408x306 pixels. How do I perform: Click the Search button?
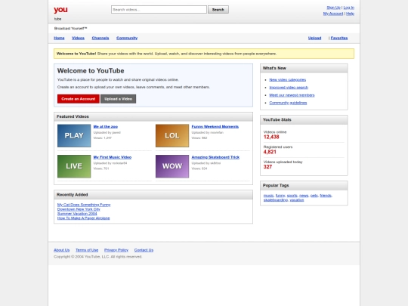(x=218, y=10)
